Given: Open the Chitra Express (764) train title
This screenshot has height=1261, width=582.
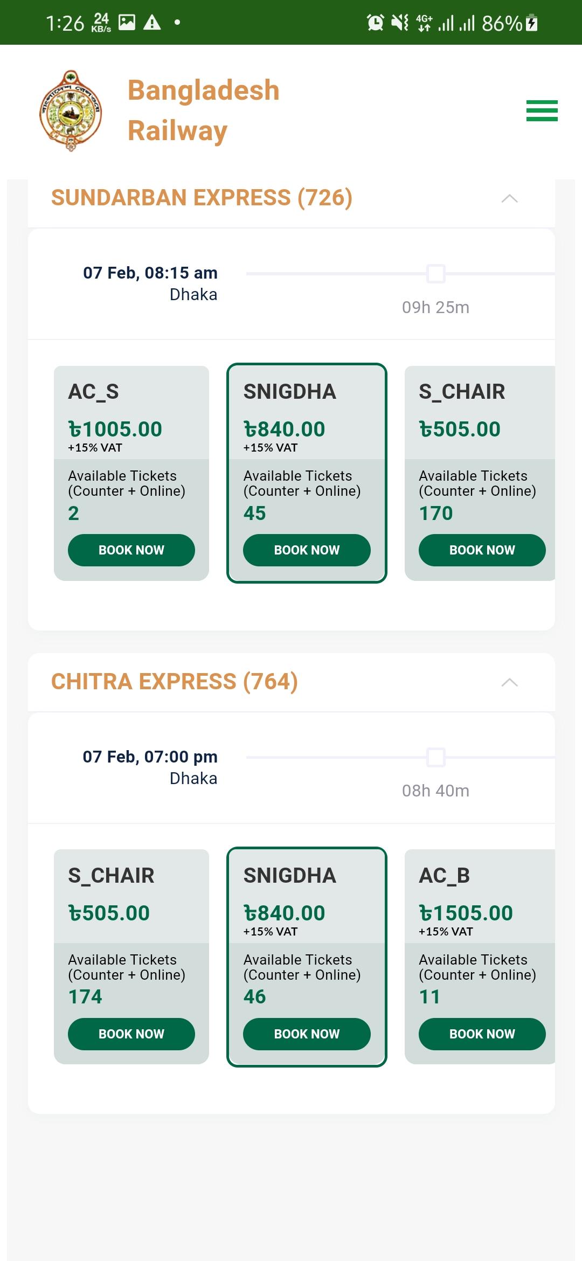Looking at the screenshot, I should click(x=175, y=682).
